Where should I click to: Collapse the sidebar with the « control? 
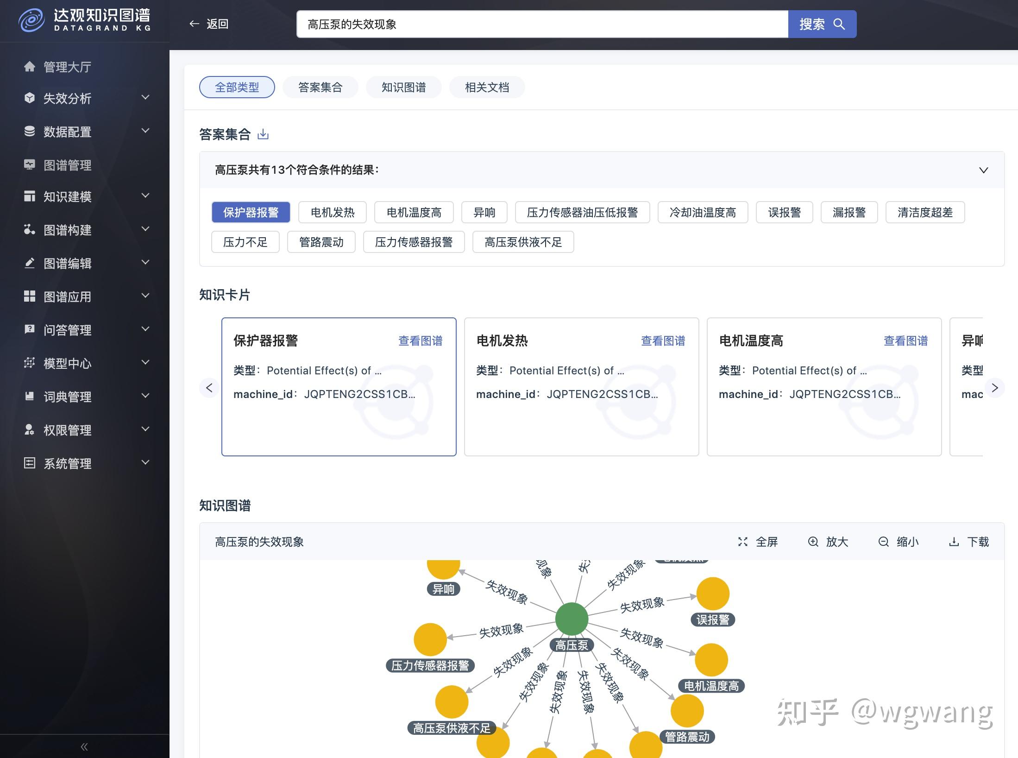click(84, 746)
